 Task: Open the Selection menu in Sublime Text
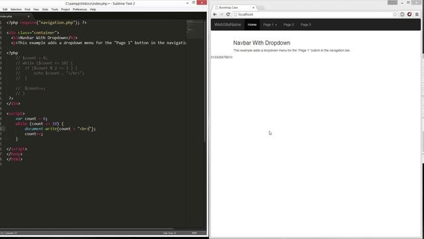(x=16, y=9)
